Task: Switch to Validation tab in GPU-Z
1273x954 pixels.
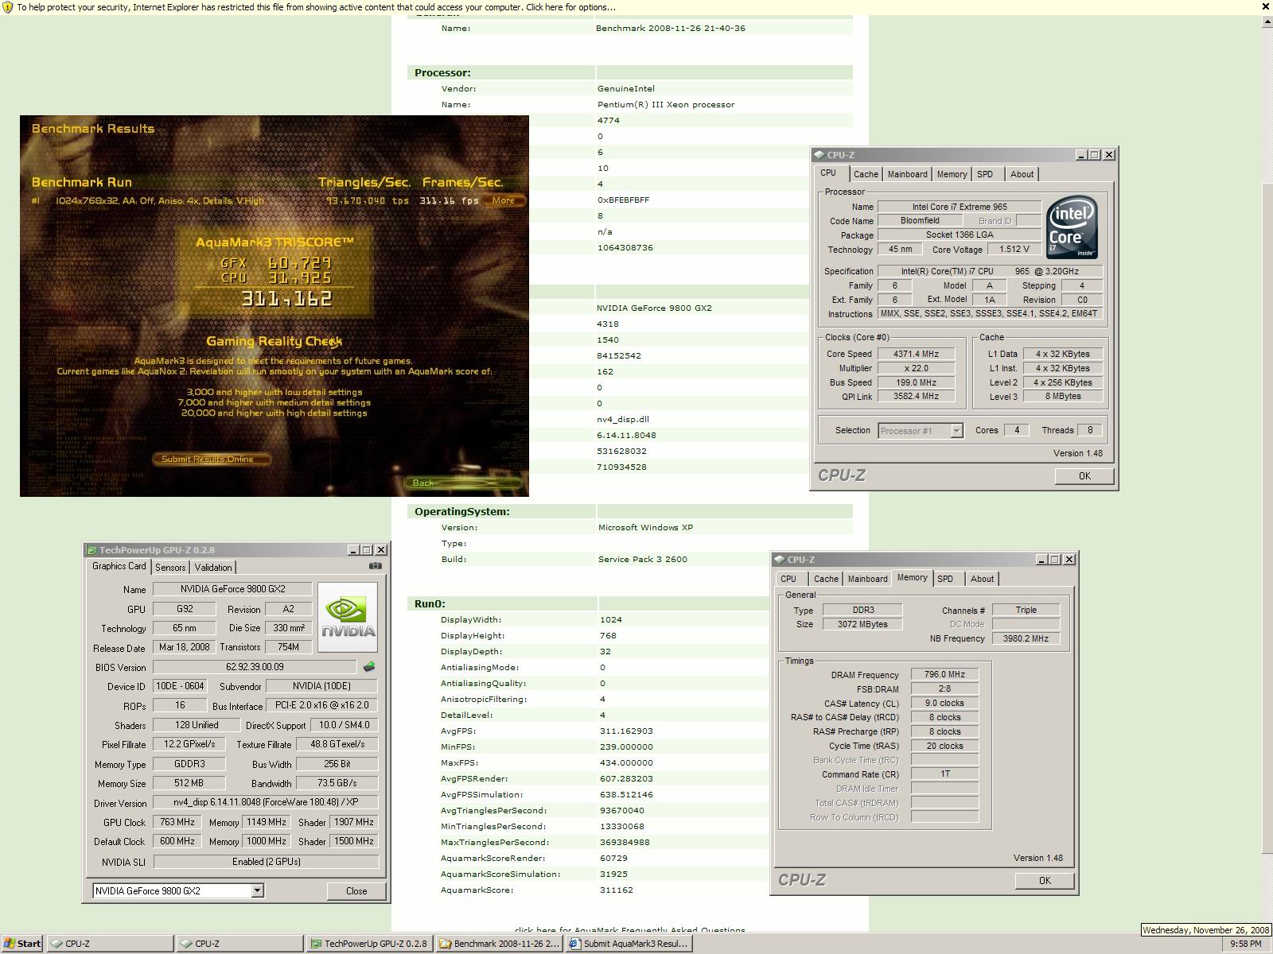Action: 213,568
